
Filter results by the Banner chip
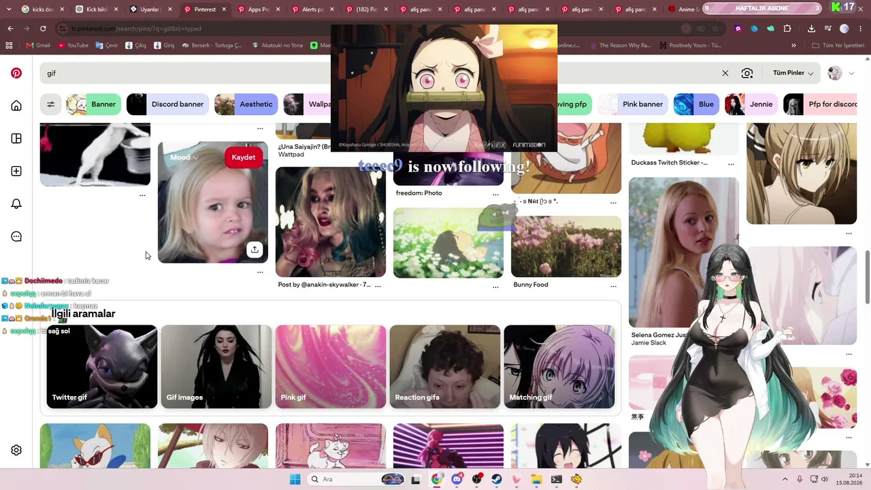coord(93,104)
